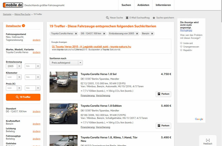Remove the DE - 12437, 100 km filter
The height and width of the screenshot is (146, 222).
pos(104,34)
